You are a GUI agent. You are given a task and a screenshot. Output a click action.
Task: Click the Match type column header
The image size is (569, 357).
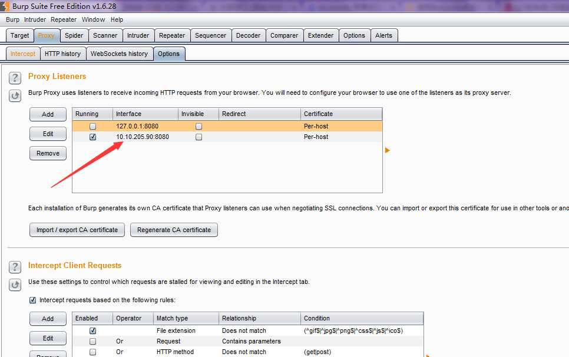pos(186,318)
